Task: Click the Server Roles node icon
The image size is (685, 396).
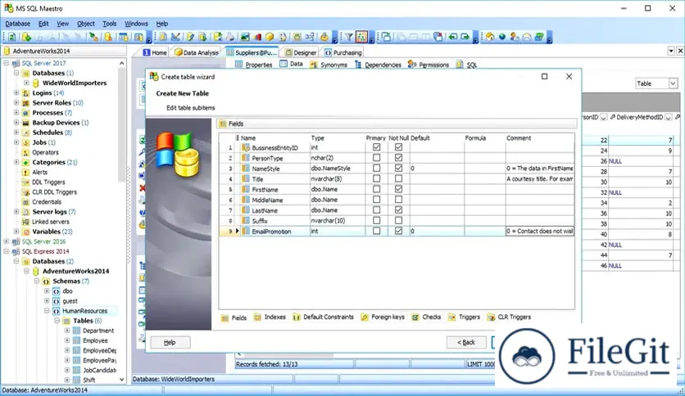Action: point(25,103)
